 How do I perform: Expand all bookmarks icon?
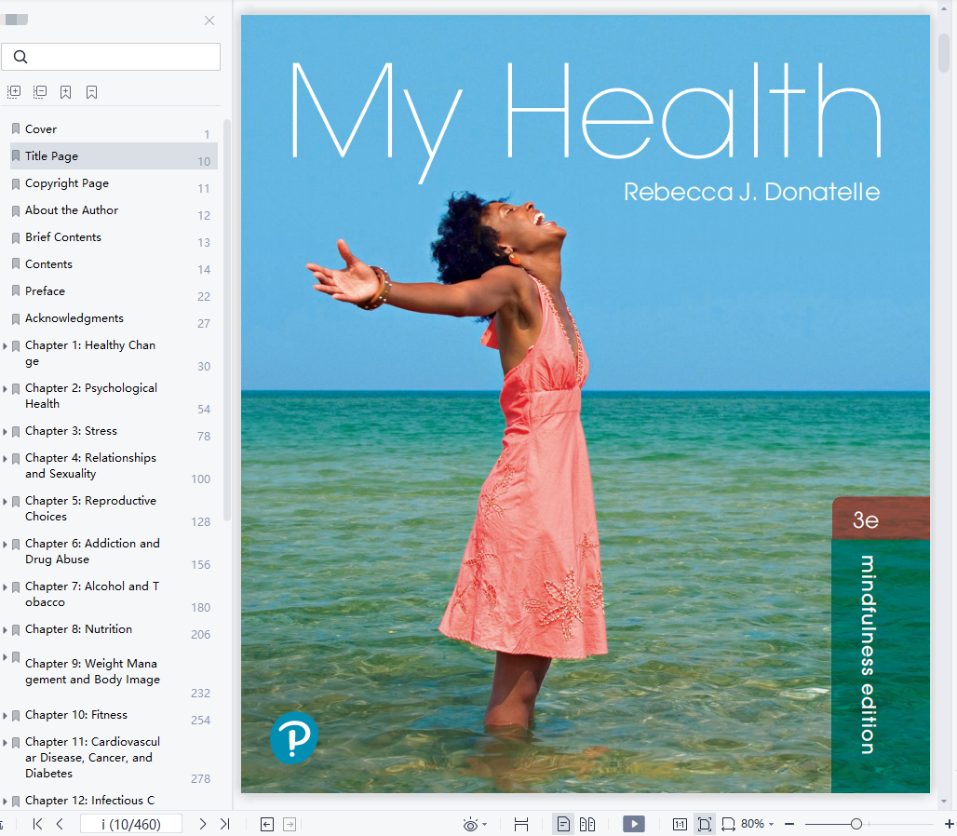[x=14, y=92]
